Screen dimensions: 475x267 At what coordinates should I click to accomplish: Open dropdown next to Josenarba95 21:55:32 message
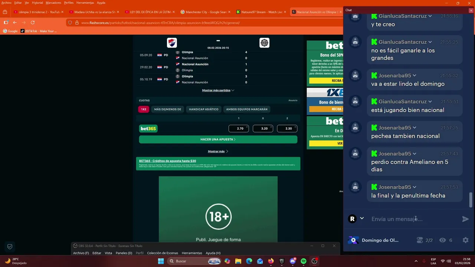[415, 76]
